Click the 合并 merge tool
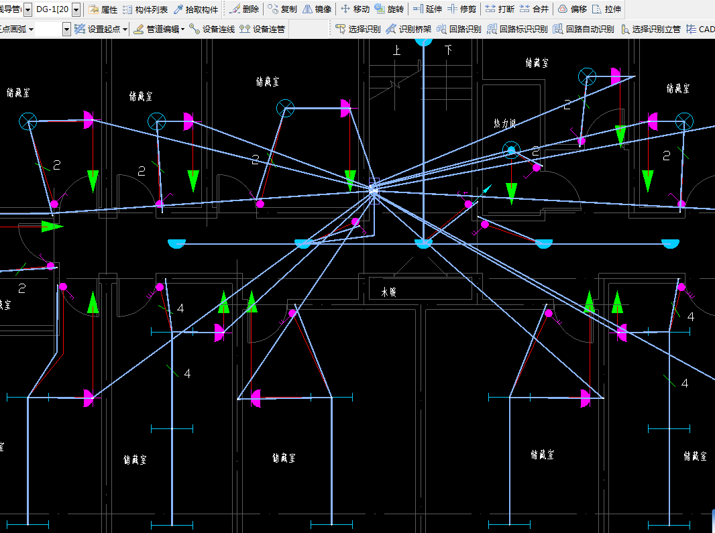 [534, 9]
